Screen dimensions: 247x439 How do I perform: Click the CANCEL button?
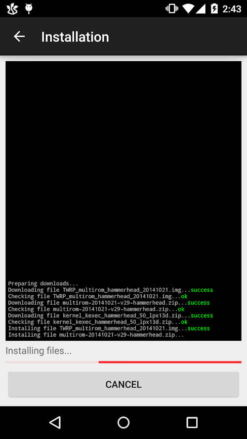click(123, 384)
